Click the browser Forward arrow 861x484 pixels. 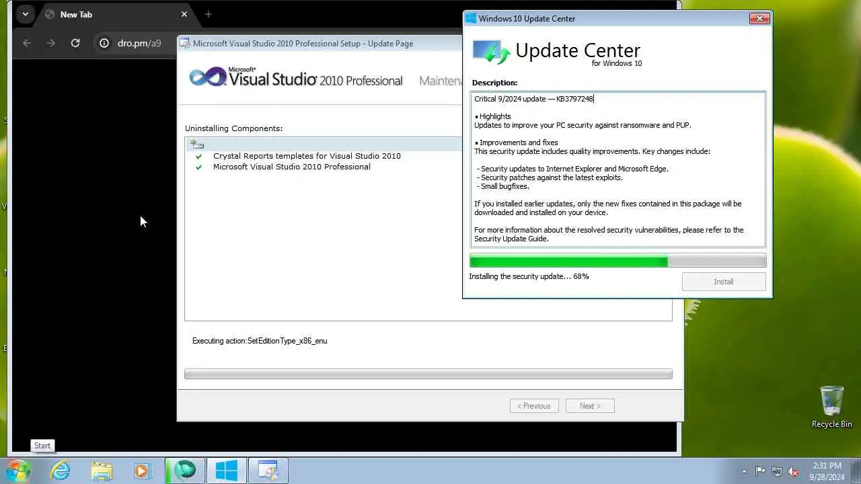tap(51, 43)
